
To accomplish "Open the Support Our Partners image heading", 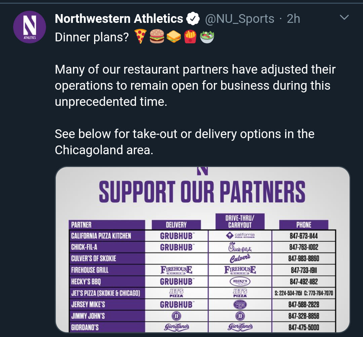I will coord(202,192).
